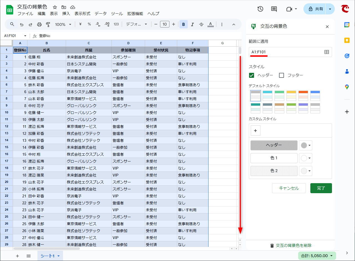Screen dimensions: 355x261
Task: Toggle italic formatting
Action: [x=192, y=24]
